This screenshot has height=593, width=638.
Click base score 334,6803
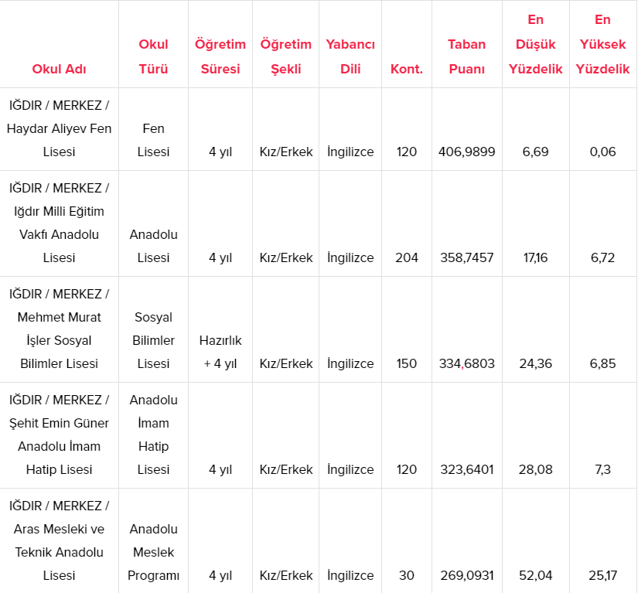466,363
